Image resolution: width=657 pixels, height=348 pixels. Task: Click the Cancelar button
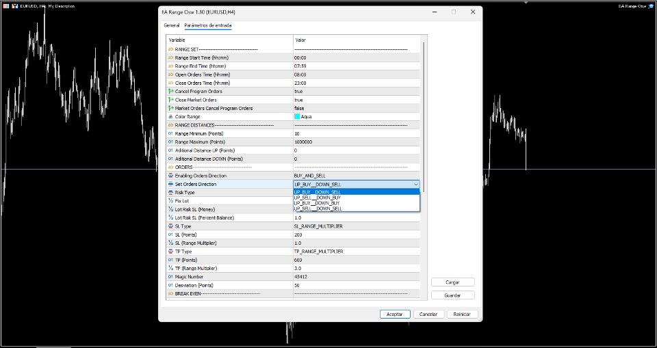428,314
